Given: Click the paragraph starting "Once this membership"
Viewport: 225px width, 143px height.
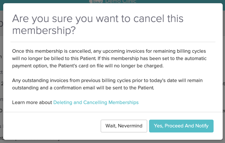Looking at the screenshot, I should tap(109, 58).
